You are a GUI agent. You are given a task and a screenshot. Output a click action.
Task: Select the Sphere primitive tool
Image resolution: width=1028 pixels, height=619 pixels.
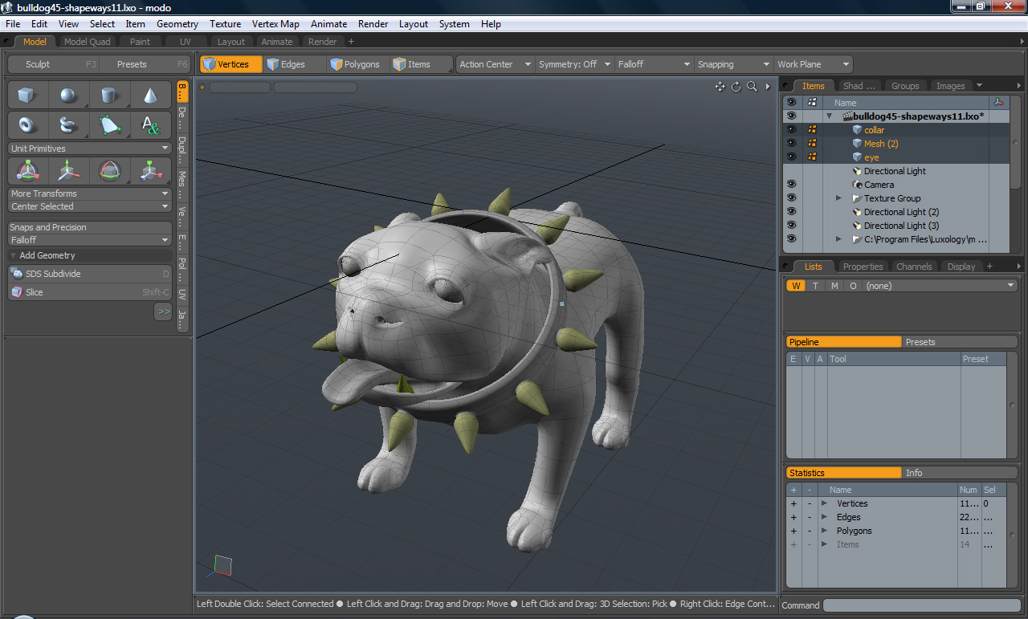[68, 96]
